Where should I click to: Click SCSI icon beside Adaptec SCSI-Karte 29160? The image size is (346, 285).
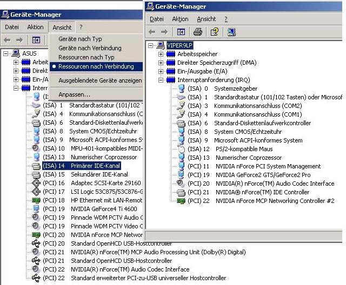[36, 183]
